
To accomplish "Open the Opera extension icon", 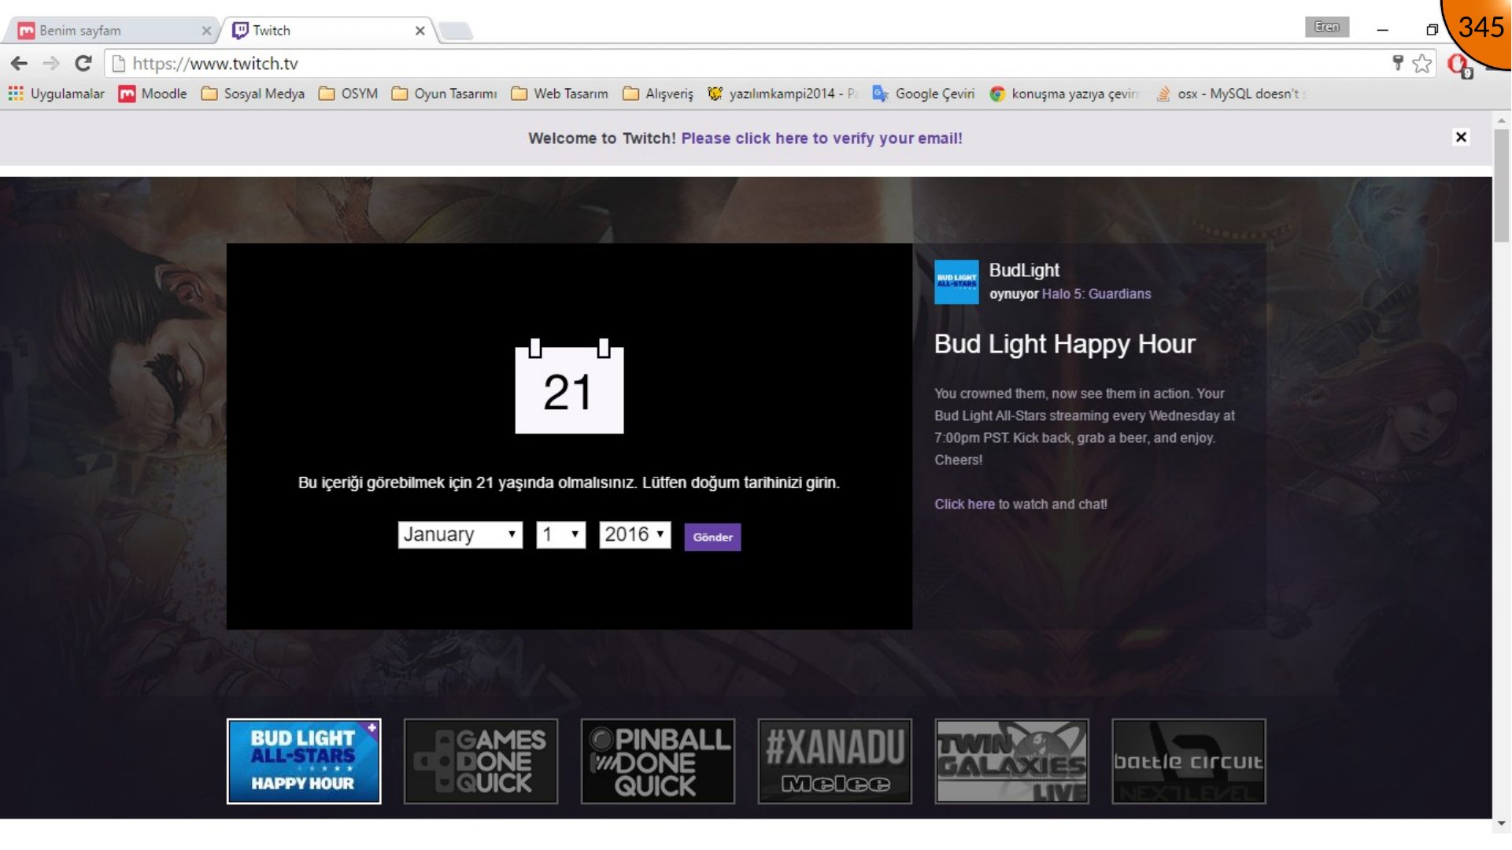I will click(x=1458, y=65).
